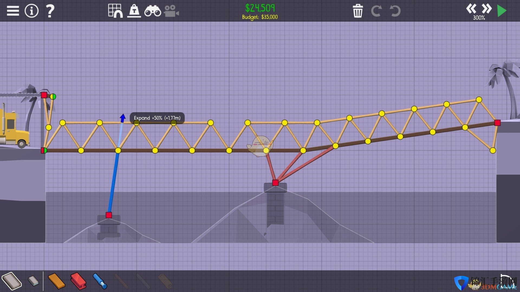Screen dimensions: 520x292
Task: Toggle the camera recorder icon
Action: (171, 11)
